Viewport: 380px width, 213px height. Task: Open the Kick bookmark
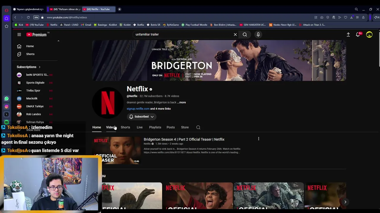(x=19, y=25)
